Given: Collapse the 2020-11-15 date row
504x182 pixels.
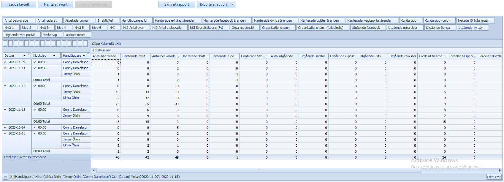Looking at the screenshot, I should [x=5, y=133].
